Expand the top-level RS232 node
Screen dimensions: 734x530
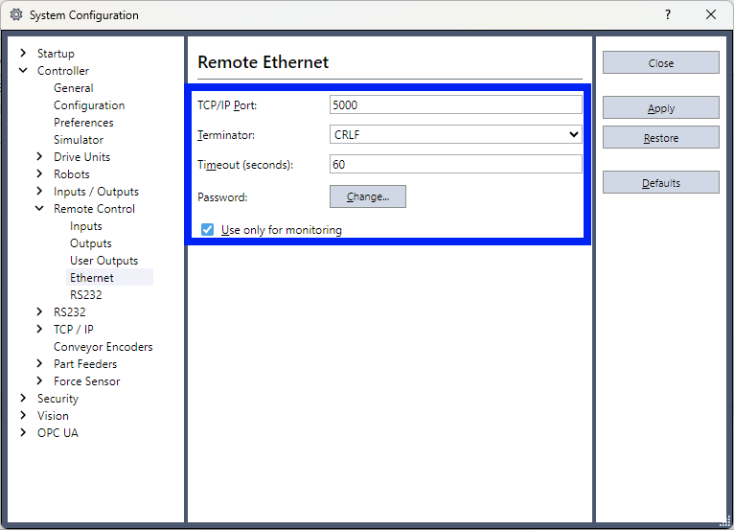pos(39,312)
